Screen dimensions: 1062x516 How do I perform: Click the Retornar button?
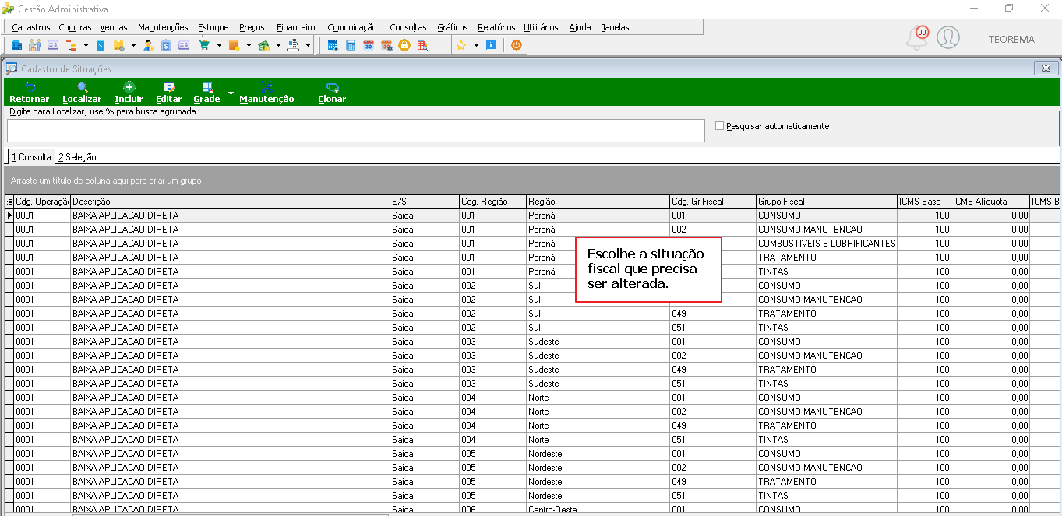pos(30,93)
